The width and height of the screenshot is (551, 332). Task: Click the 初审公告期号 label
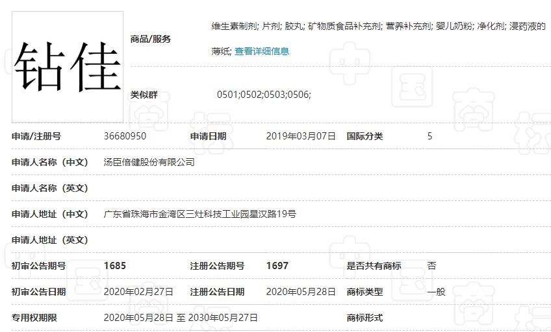(38, 266)
